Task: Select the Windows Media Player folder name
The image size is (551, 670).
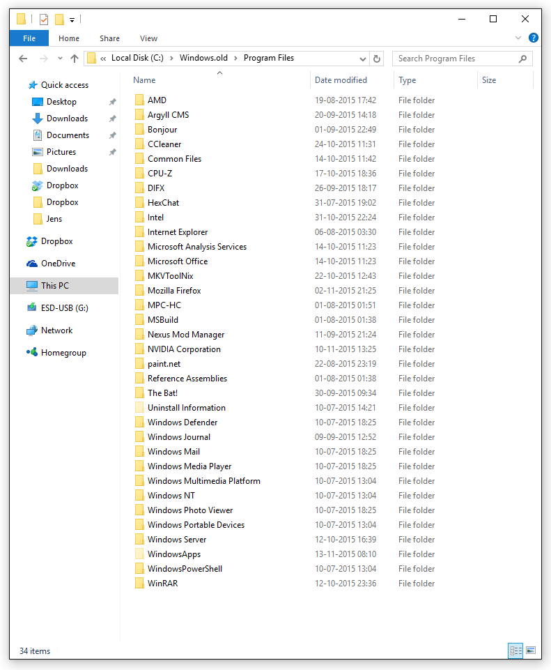Action: (x=189, y=466)
